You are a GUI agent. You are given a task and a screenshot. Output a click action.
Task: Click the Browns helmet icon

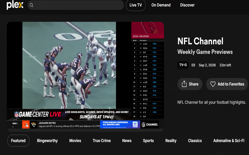(26, 125)
